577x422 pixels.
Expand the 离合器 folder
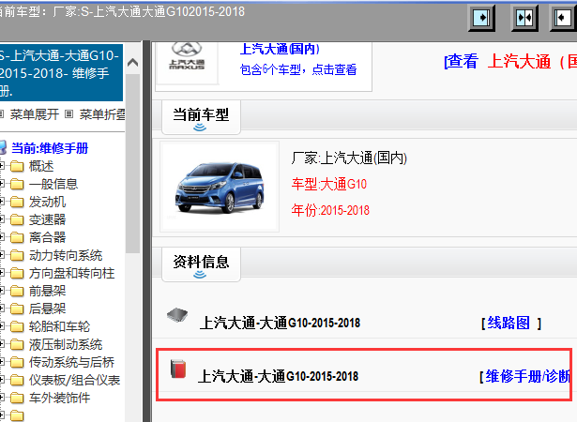pos(2,237)
